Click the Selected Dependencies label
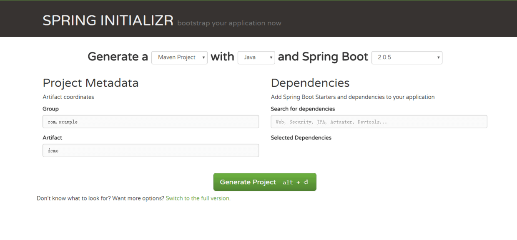 click(x=301, y=137)
